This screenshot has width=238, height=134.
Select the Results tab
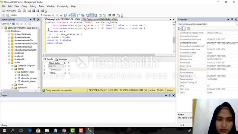(48, 59)
